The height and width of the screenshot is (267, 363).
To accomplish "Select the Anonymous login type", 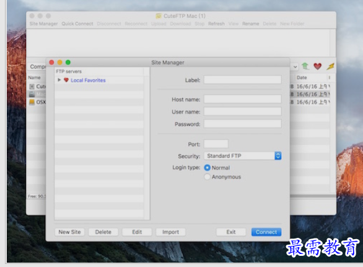I will click(207, 177).
